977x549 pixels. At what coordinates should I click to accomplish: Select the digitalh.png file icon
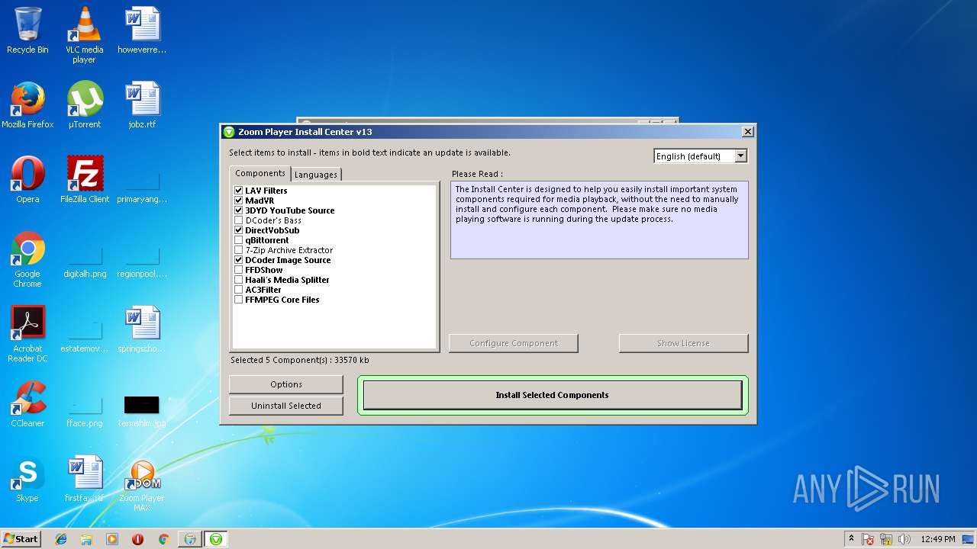point(85,262)
